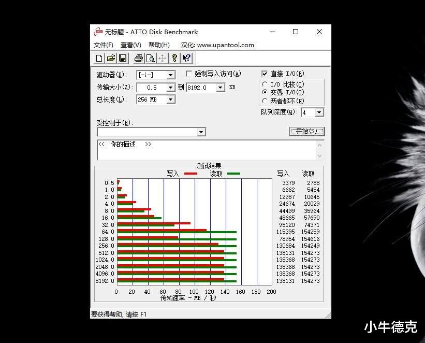Image resolution: width=425 pixels, height=343 pixels.
Task: Toggle the 直接 I/O(R) checkbox
Action: point(265,74)
